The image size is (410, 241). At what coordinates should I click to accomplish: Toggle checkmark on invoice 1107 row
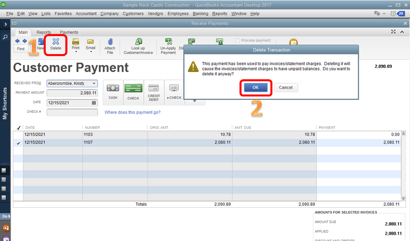[18, 143]
